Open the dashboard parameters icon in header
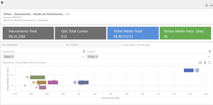Viewport: 213px width, 105px height. pyautogui.click(x=211, y=5)
